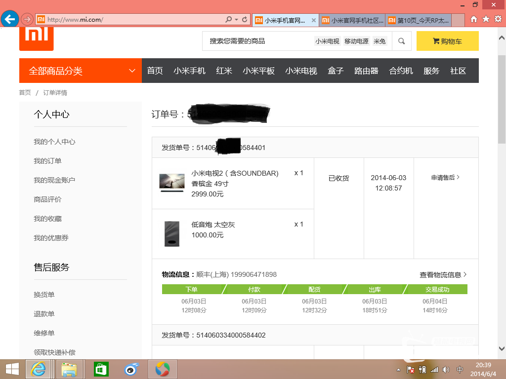Open 我的优惠券 in sidebar
This screenshot has width=506, height=379.
[x=51, y=238]
